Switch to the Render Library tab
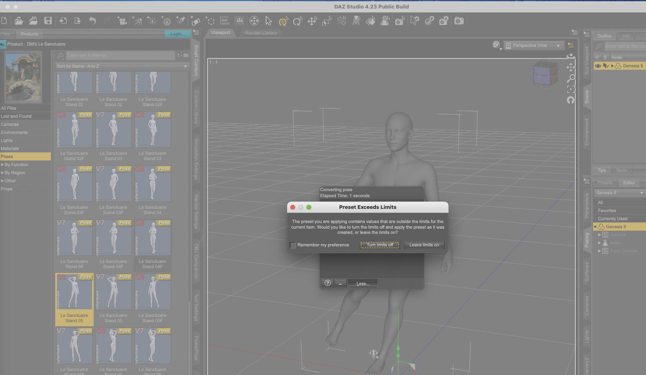The height and width of the screenshot is (375, 646). [261, 33]
